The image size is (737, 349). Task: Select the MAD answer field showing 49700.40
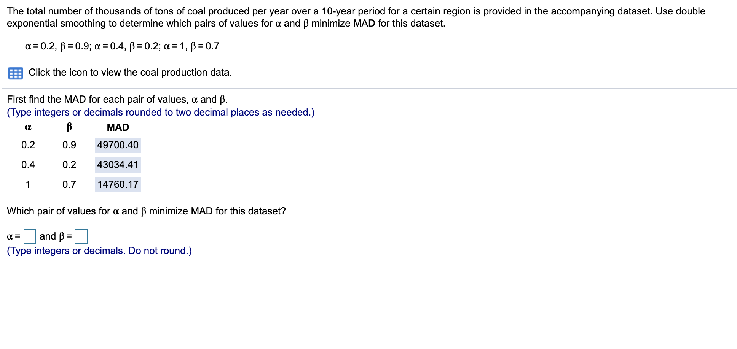click(x=118, y=144)
